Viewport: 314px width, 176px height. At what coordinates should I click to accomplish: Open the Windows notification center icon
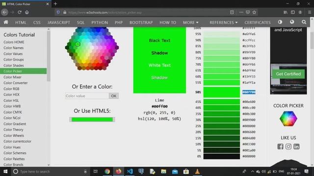coord(306,172)
